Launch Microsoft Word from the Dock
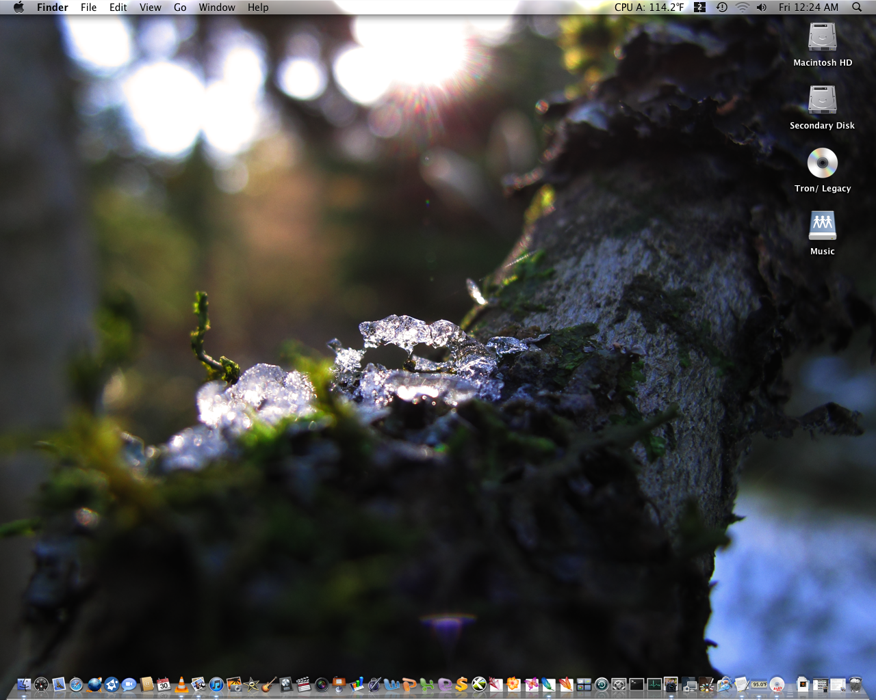The height and width of the screenshot is (700, 876). point(391,684)
